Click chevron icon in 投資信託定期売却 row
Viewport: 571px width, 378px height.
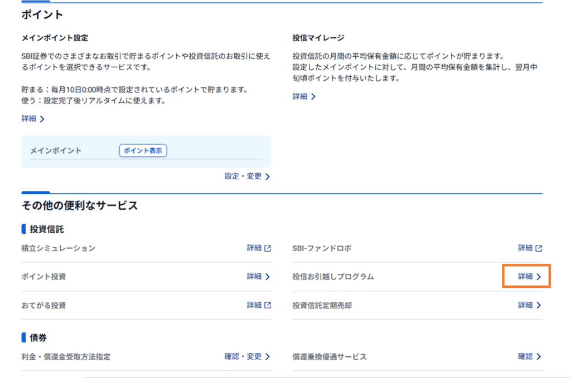click(x=539, y=305)
